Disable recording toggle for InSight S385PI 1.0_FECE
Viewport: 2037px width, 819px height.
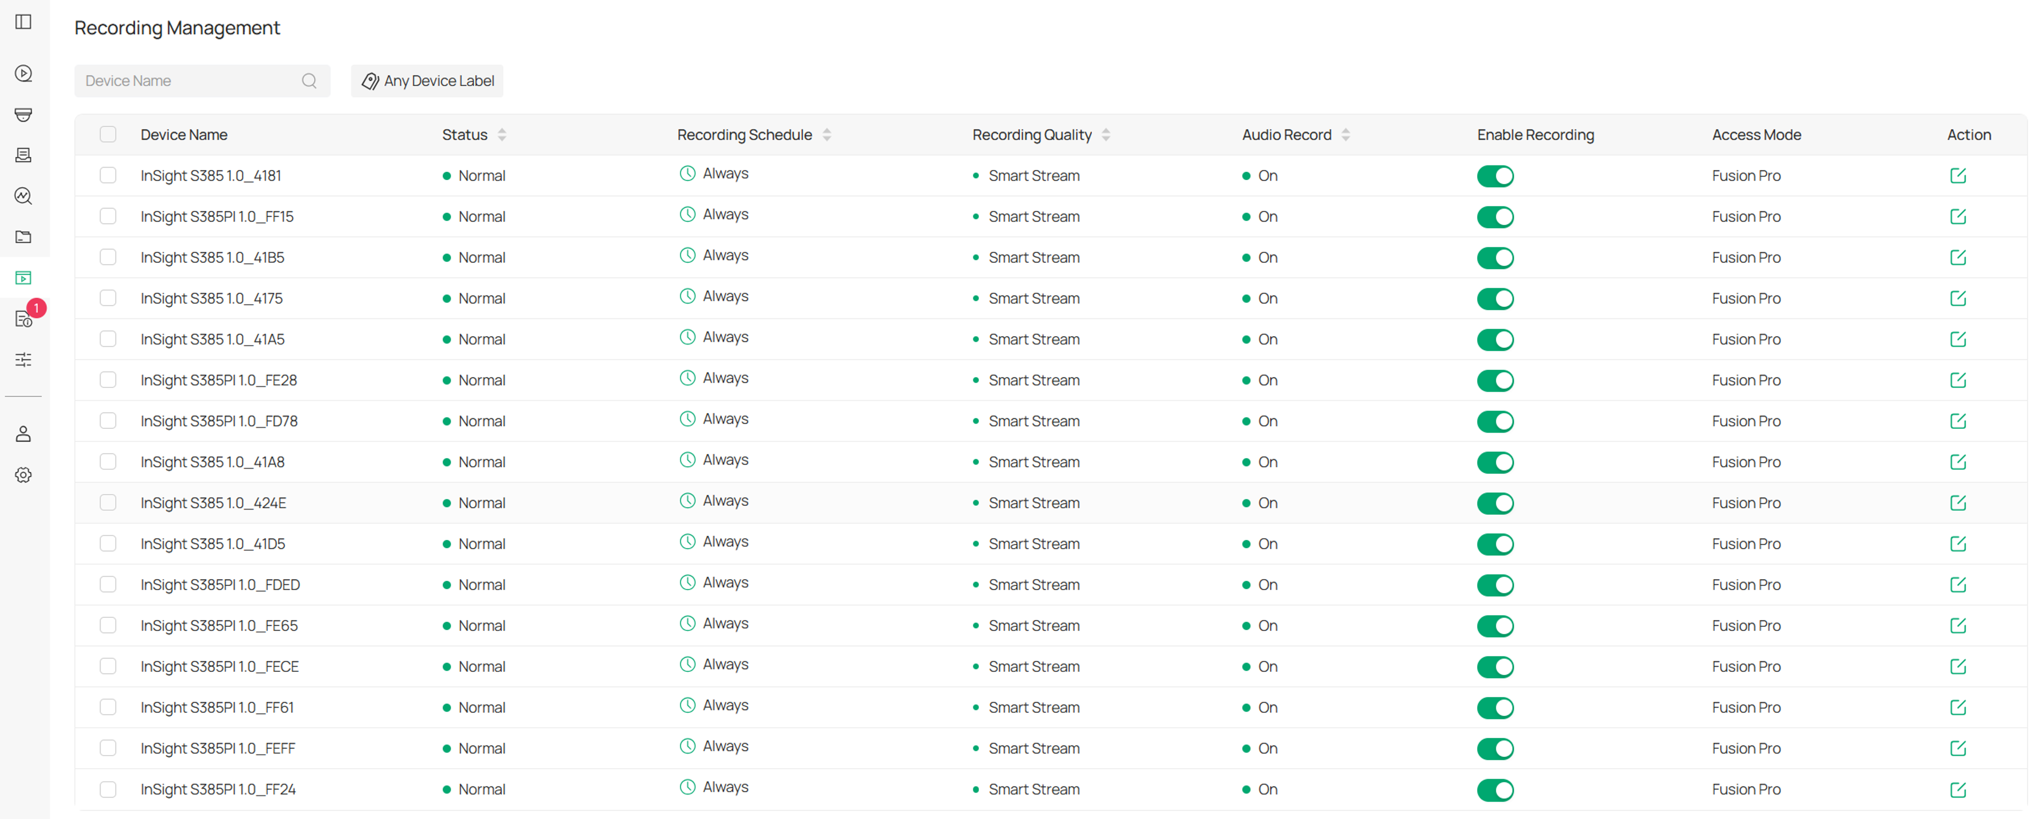coord(1494,667)
